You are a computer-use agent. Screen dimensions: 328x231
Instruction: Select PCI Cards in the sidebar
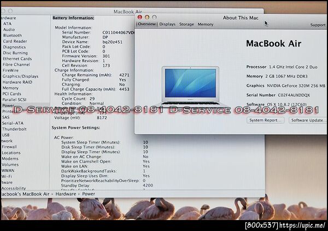pyautogui.click(x=11, y=94)
